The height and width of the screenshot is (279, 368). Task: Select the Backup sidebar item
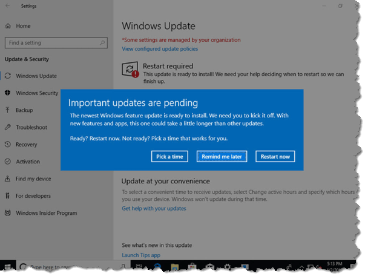coord(24,111)
